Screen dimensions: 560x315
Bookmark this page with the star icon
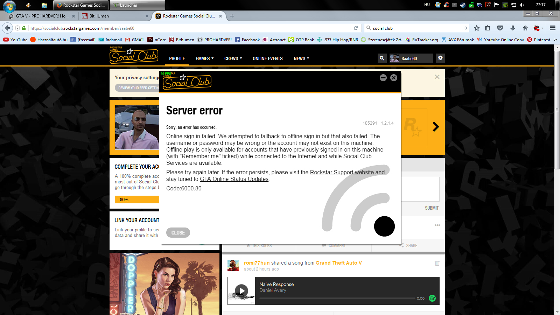point(476,28)
